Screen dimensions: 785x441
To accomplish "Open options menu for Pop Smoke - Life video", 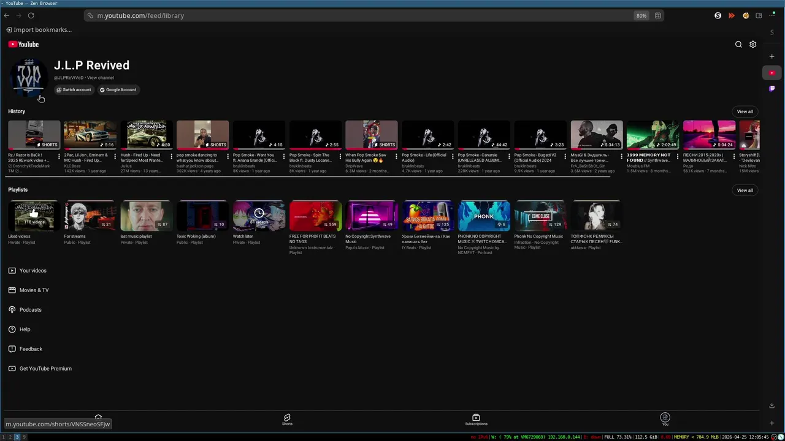I will (453, 156).
